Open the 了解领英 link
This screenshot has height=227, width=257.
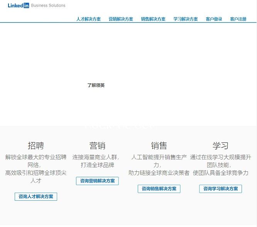[96, 85]
